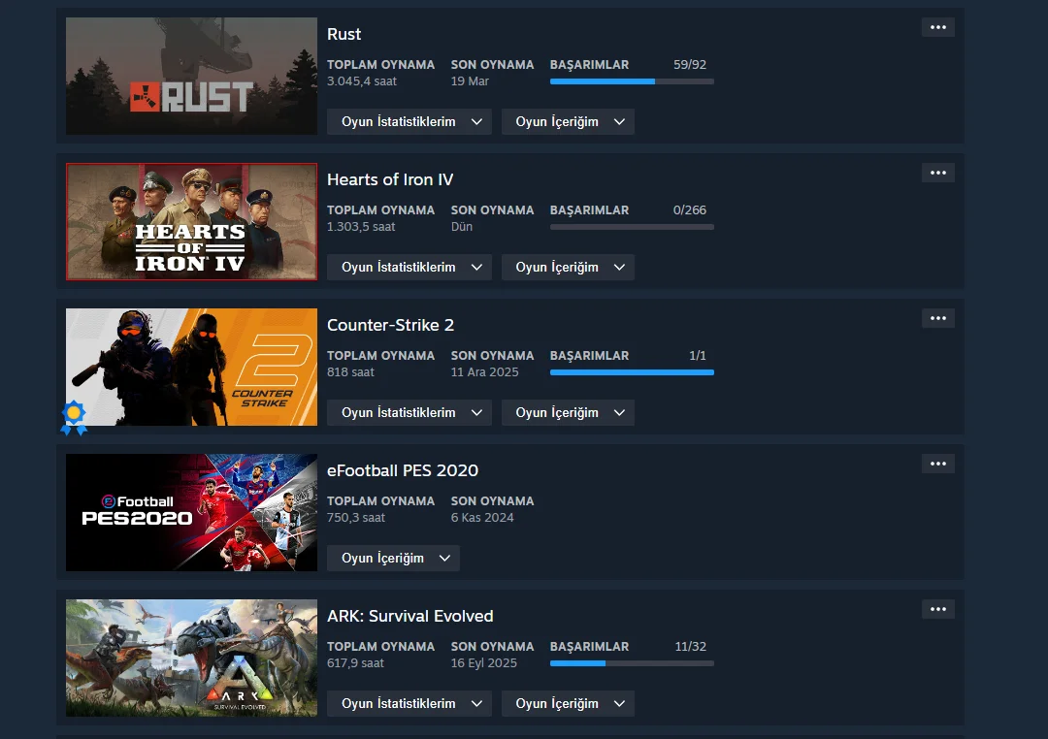This screenshot has height=739, width=1048.
Task: Open the three-dot menu for Rust
Action: 937,27
